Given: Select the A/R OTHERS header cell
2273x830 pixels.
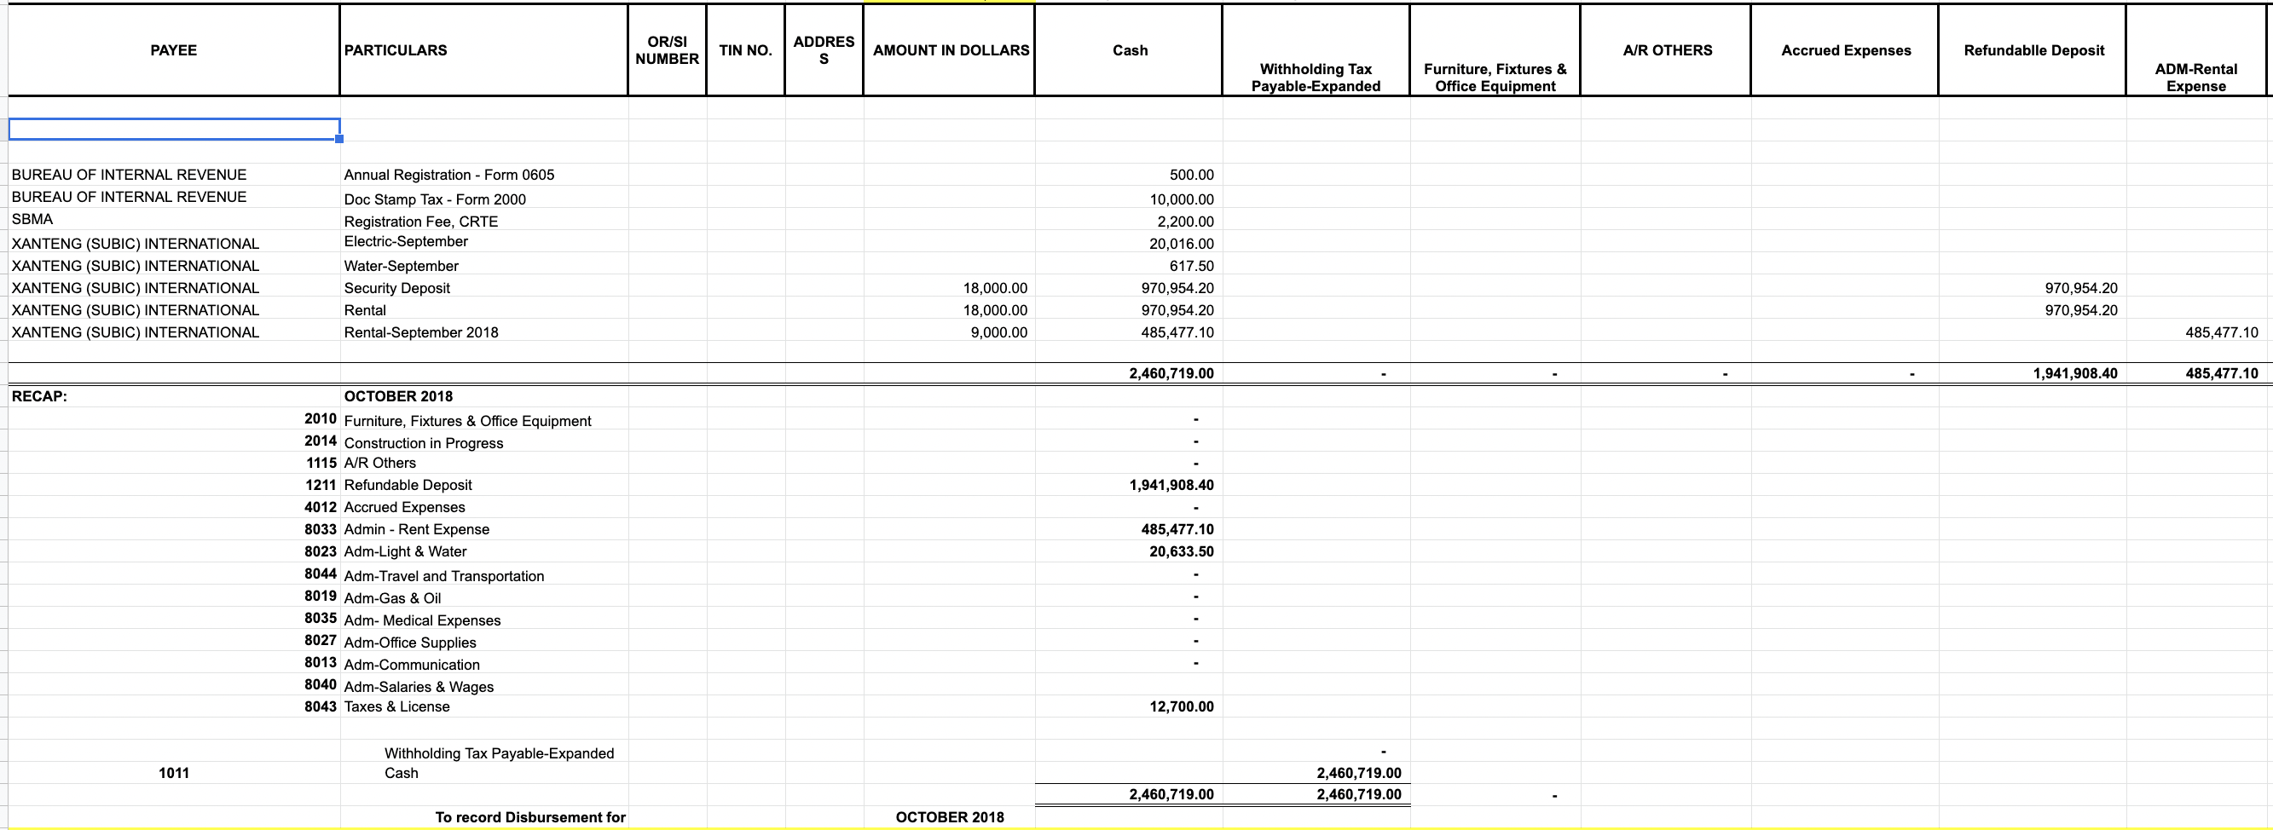Looking at the screenshot, I should pyautogui.click(x=1667, y=50).
